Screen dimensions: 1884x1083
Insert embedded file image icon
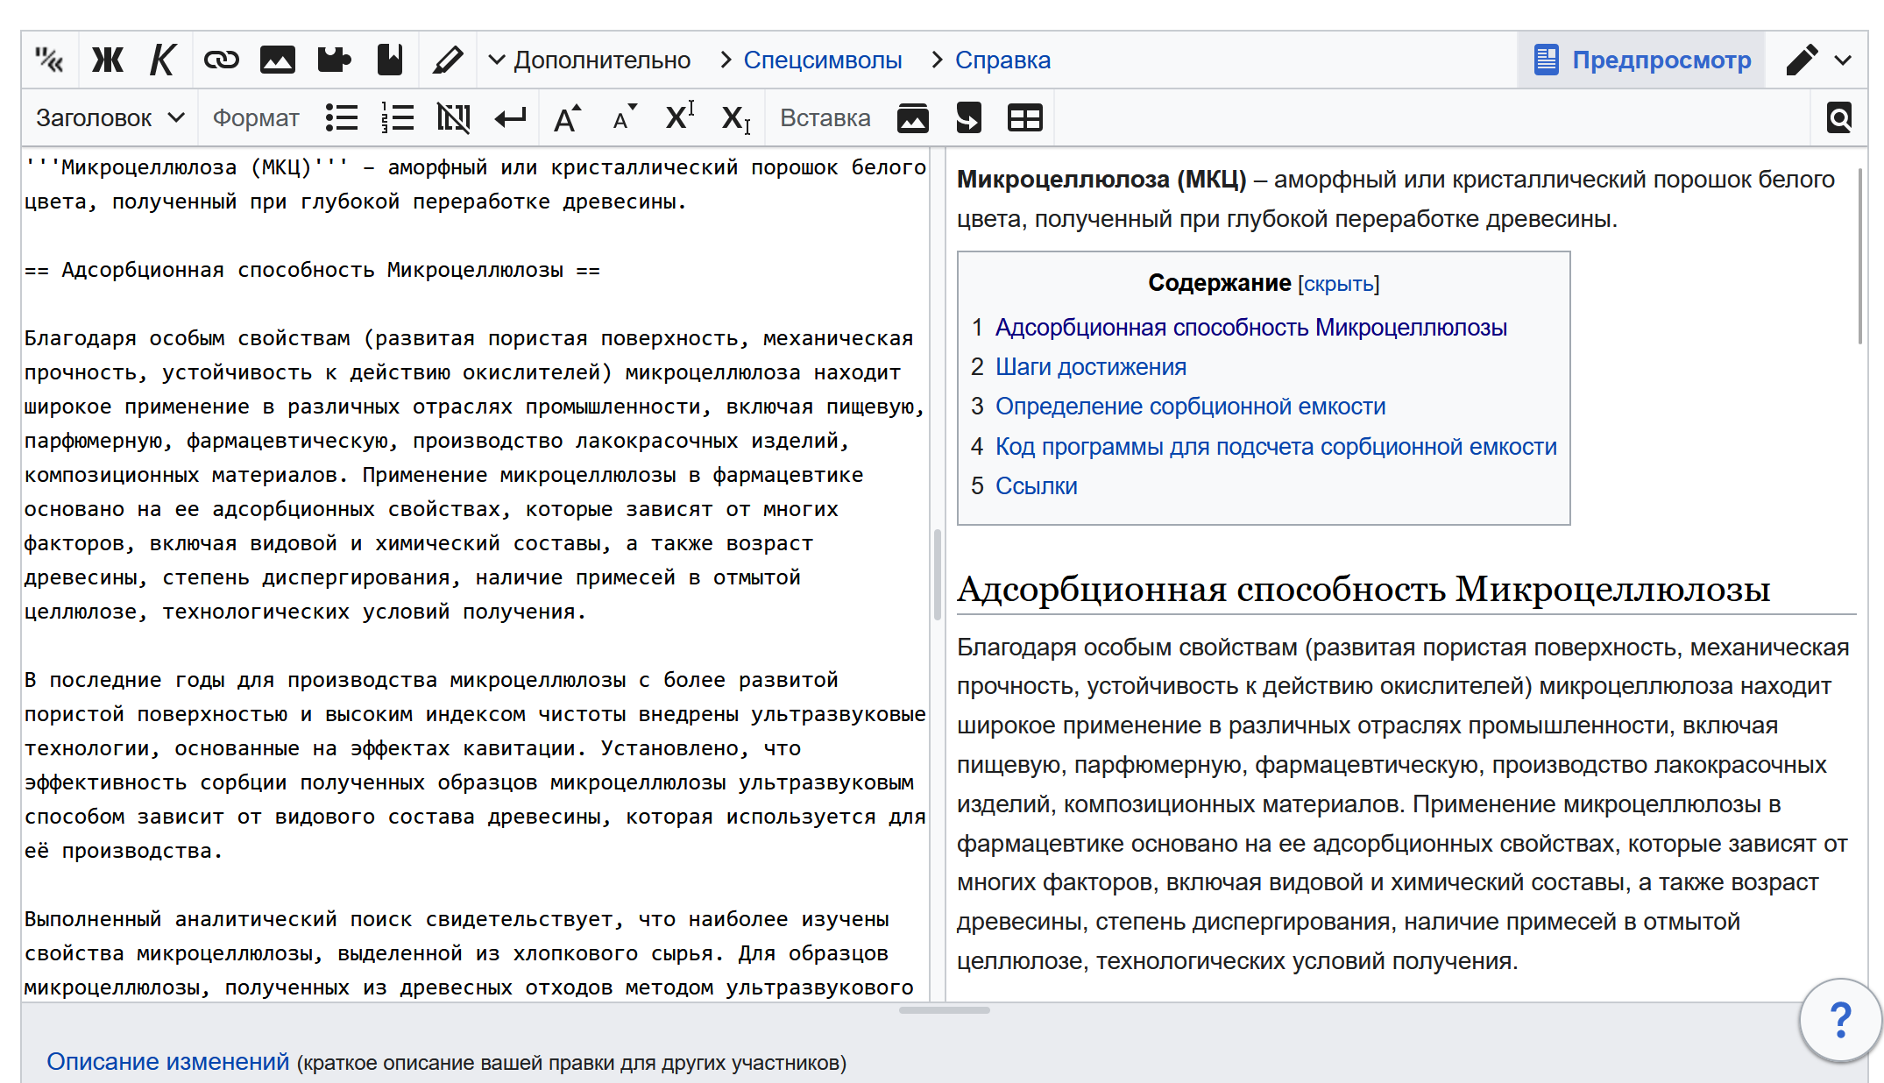[x=277, y=60]
